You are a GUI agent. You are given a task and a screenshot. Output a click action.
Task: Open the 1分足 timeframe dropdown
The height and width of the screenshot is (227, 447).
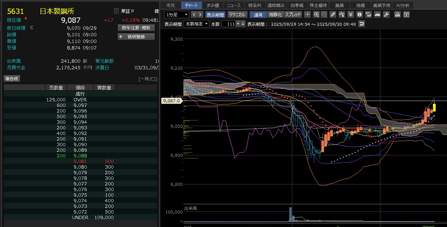pos(177,15)
